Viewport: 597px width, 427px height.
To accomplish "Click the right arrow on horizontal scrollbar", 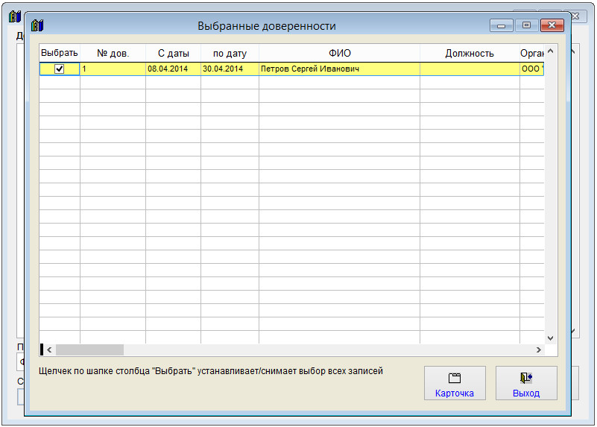I will point(538,349).
